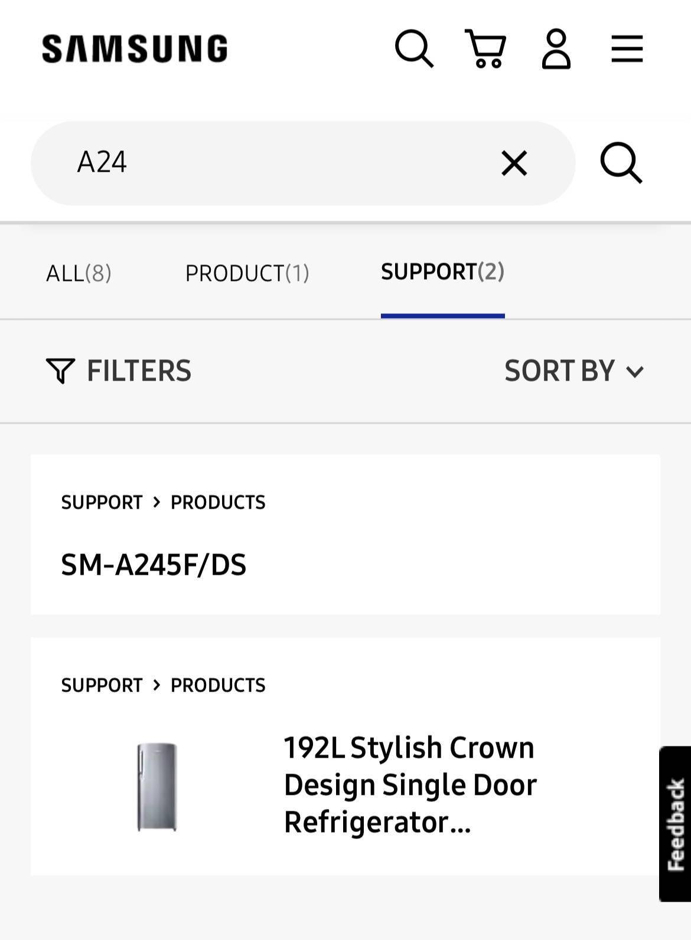Switch to the PRODUCT(1) tab

247,273
